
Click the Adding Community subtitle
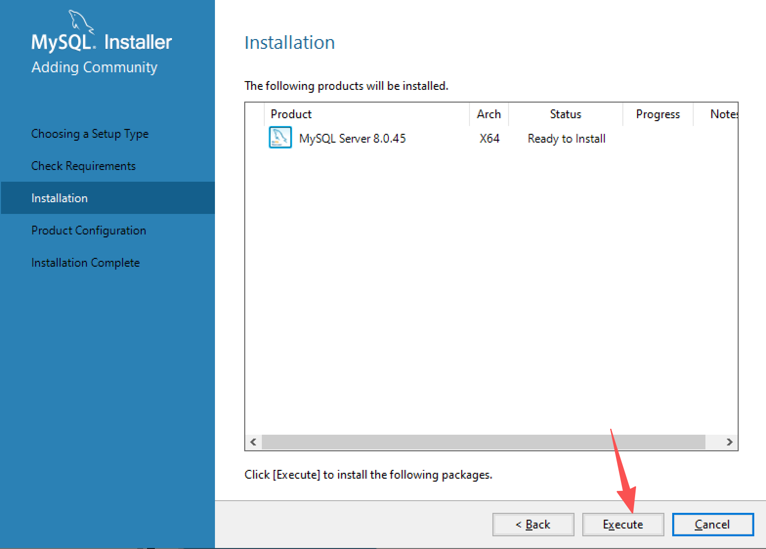[94, 67]
